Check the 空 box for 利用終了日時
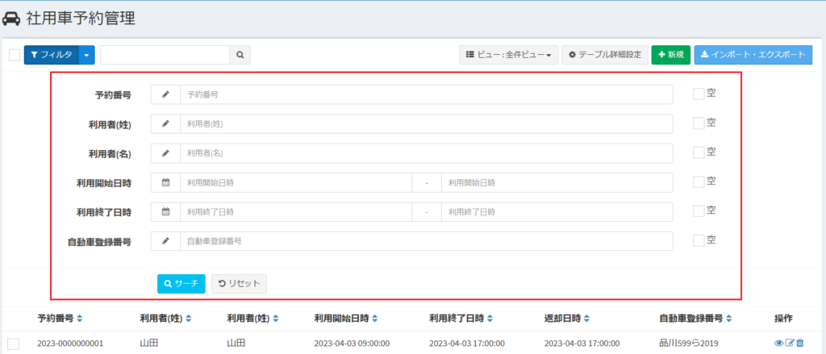Viewport: 826px width, 354px height. [699, 211]
